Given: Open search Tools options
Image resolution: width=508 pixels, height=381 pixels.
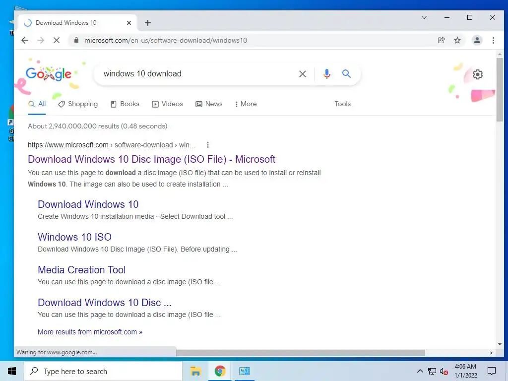Looking at the screenshot, I should (x=342, y=104).
